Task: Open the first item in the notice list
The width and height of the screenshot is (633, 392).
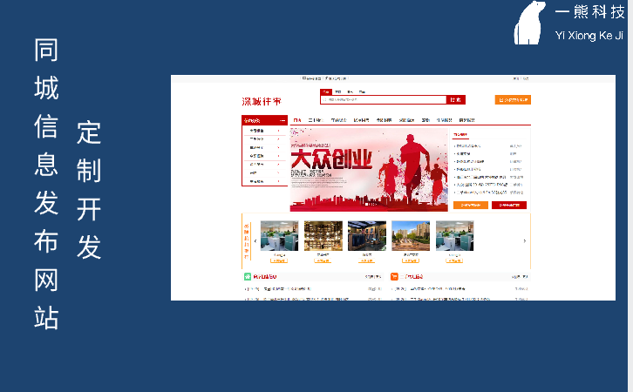Action: coord(468,146)
